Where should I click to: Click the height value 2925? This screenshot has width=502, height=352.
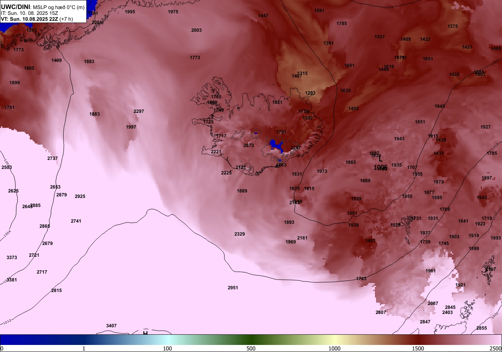coord(80,196)
